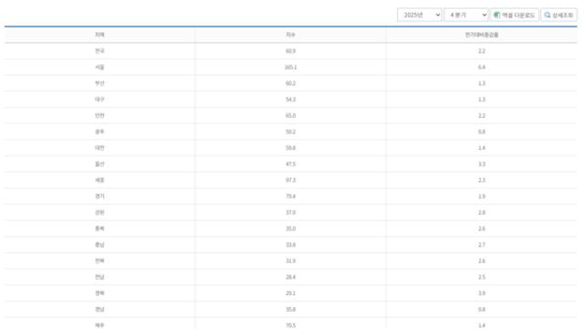The width and height of the screenshot is (584, 329).
Task: Select the 대전 region cell
Action: [x=99, y=148]
